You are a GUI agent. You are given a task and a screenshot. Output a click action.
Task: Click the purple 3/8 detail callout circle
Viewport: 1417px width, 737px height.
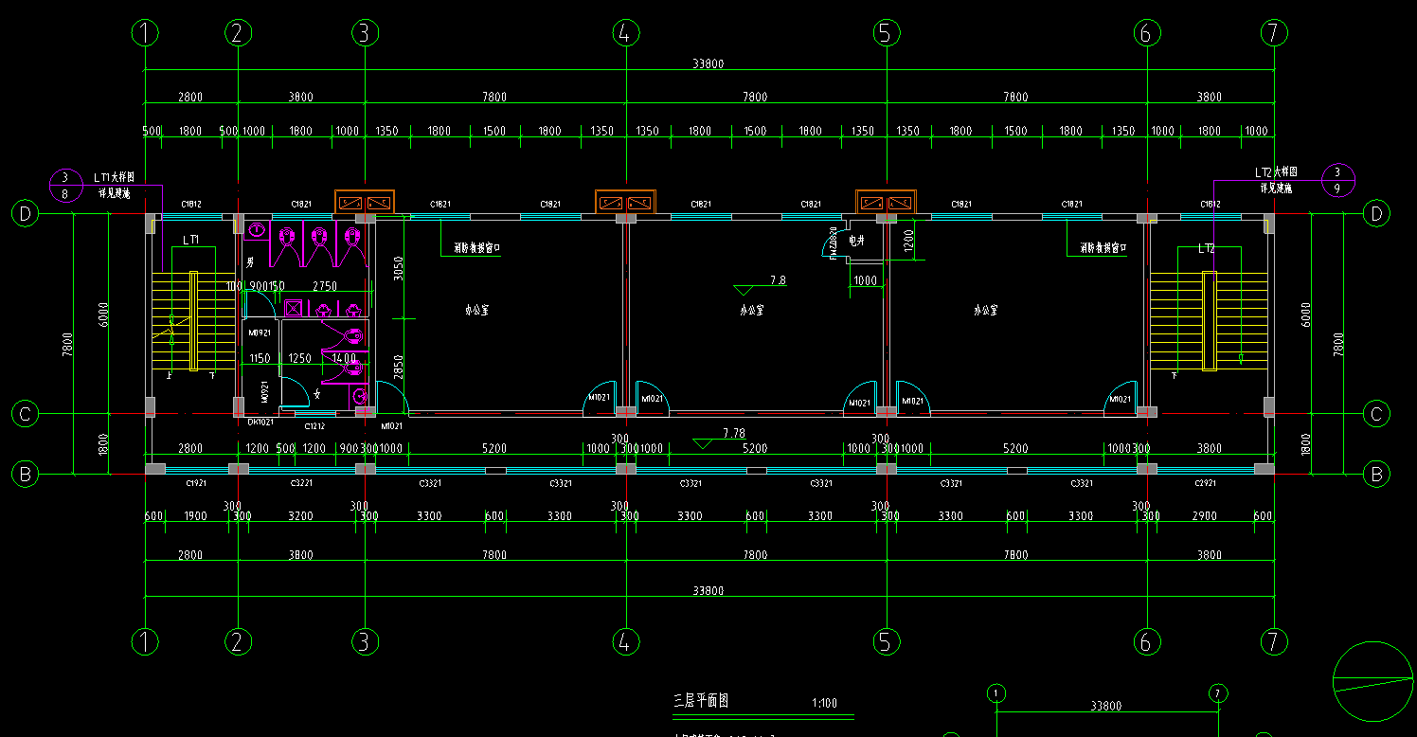pyautogui.click(x=65, y=186)
